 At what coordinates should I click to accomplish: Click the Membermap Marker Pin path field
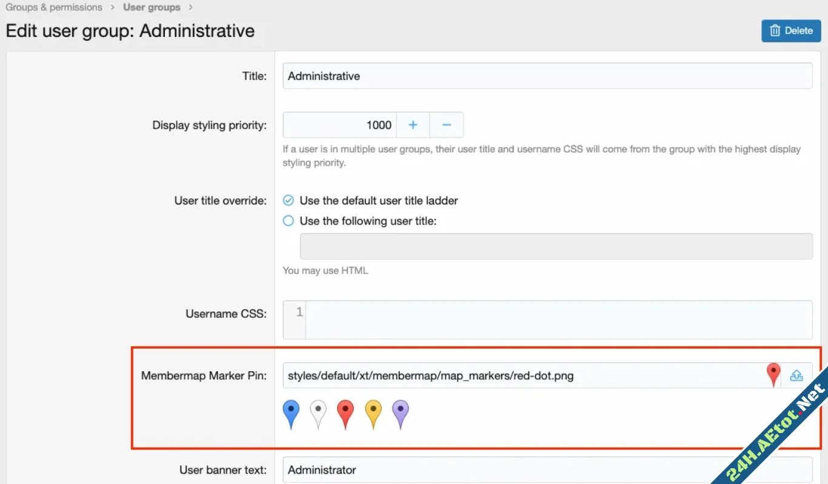(522, 376)
